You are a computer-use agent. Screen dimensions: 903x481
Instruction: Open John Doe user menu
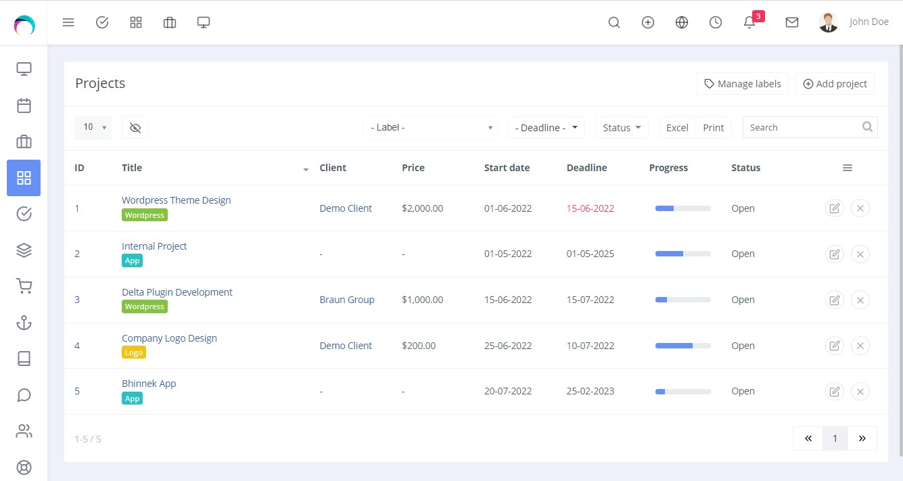(x=854, y=22)
